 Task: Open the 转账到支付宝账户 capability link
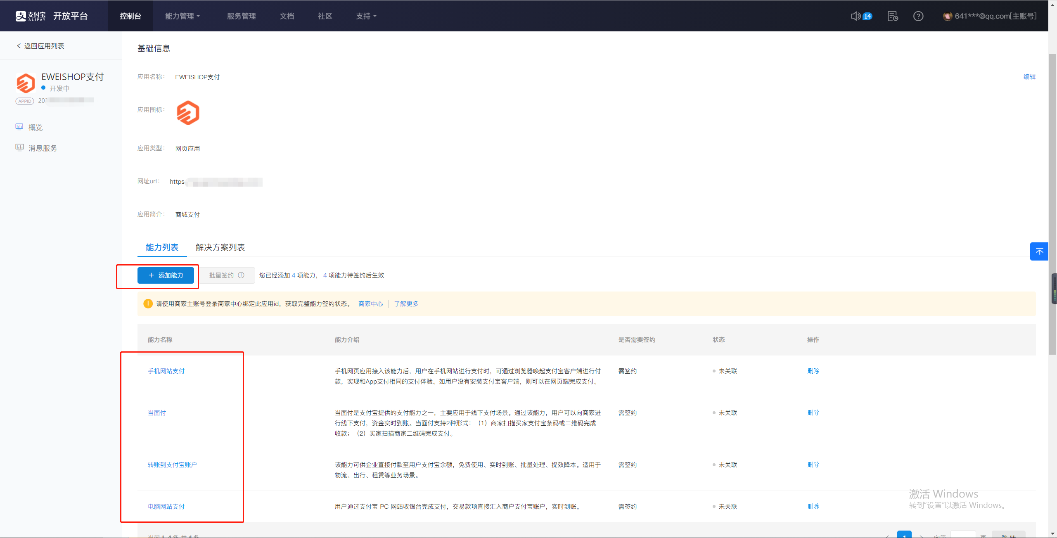[172, 465]
